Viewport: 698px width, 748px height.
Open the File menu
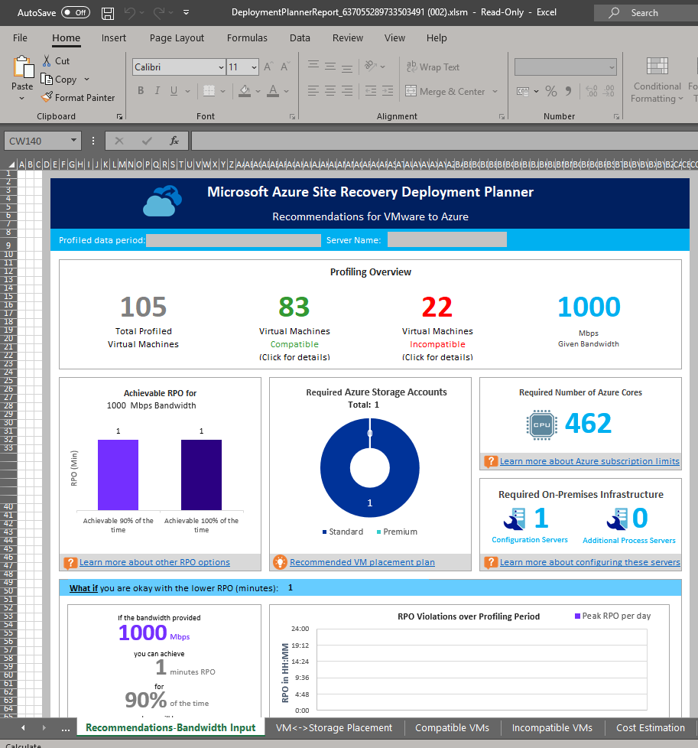pos(20,38)
